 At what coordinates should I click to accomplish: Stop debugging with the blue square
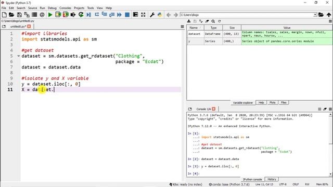127,15
